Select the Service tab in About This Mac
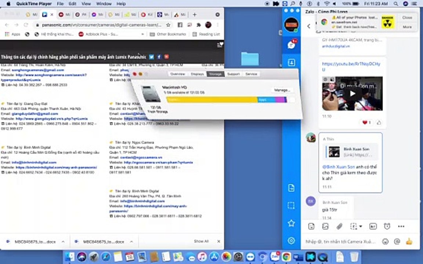The image size is (423, 264). pyautogui.click(x=251, y=74)
